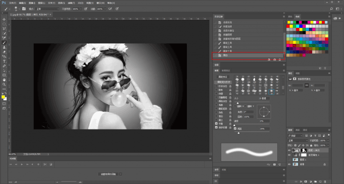344x184 pixels.
Task: Select the Type (T) tool
Action: coord(4,61)
